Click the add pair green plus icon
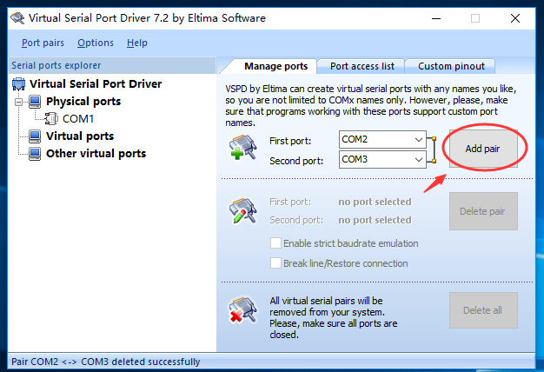The width and height of the screenshot is (544, 372). 242,147
